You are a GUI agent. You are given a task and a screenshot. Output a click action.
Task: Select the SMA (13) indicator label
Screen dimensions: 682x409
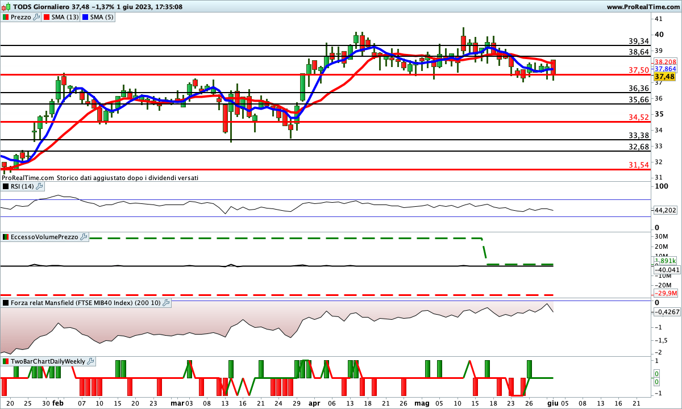65,17
